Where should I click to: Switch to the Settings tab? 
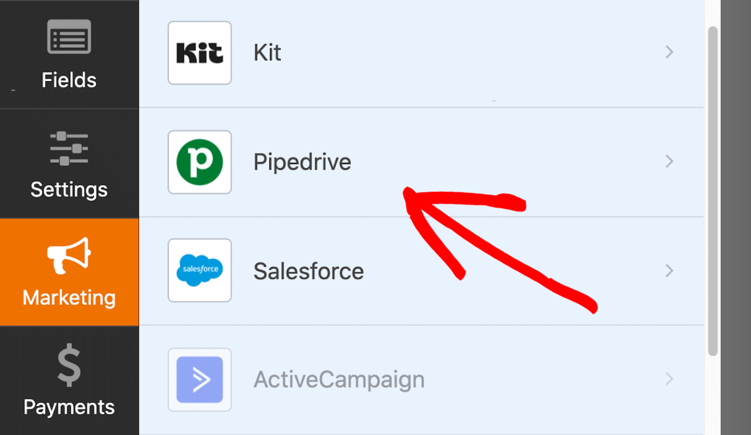point(69,164)
